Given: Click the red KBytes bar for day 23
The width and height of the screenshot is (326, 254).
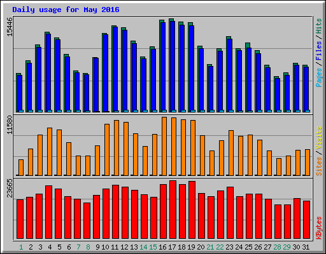Looking at the screenshot, I should pyautogui.click(x=230, y=213).
